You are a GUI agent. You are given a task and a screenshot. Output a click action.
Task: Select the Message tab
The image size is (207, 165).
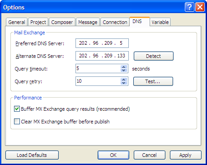coord(88,22)
